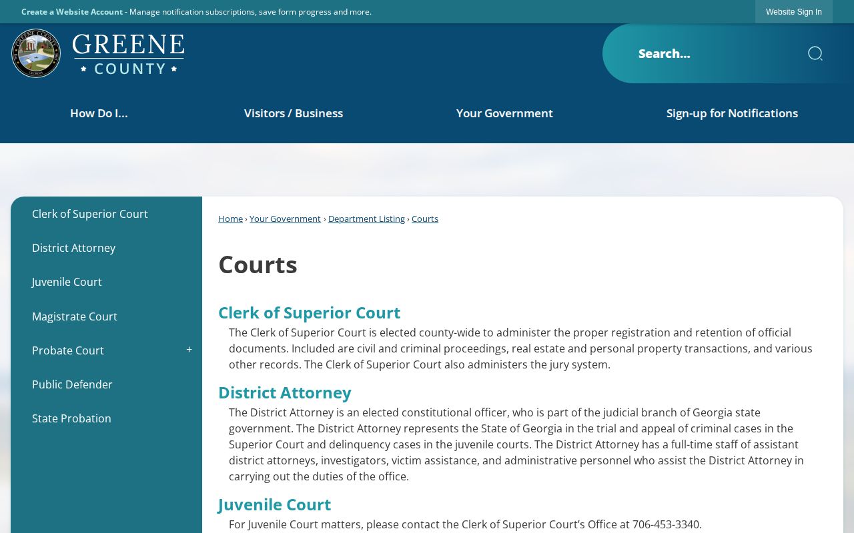Go to Home breadcrumb link
Viewport: 854px width, 533px height.
coord(230,219)
